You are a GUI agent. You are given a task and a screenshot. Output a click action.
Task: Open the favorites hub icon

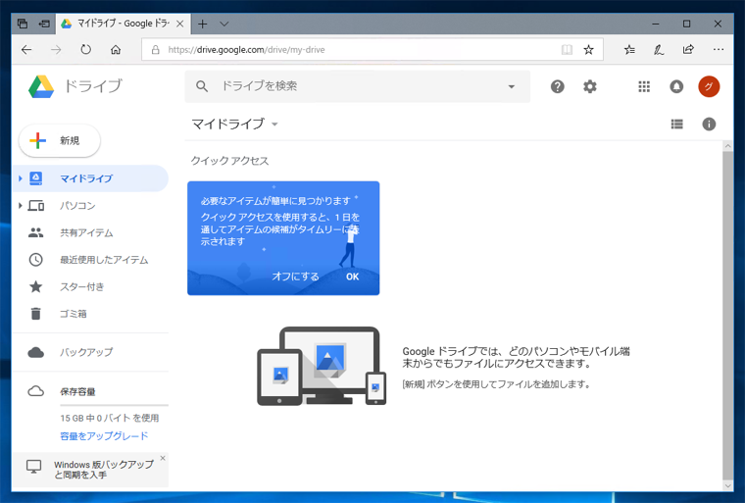(x=629, y=49)
